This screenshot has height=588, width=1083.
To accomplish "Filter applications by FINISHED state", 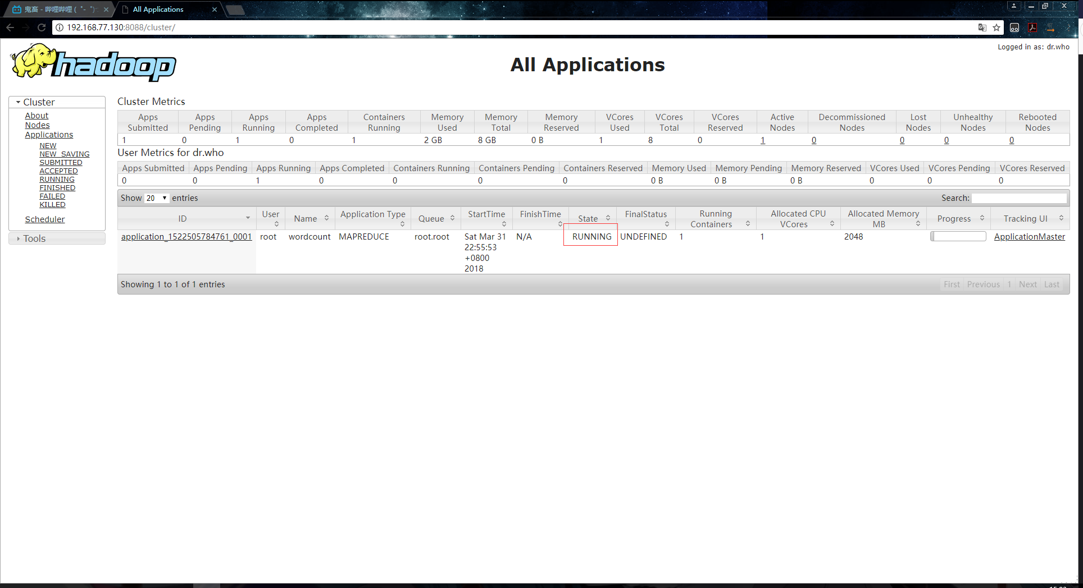I will 57,187.
